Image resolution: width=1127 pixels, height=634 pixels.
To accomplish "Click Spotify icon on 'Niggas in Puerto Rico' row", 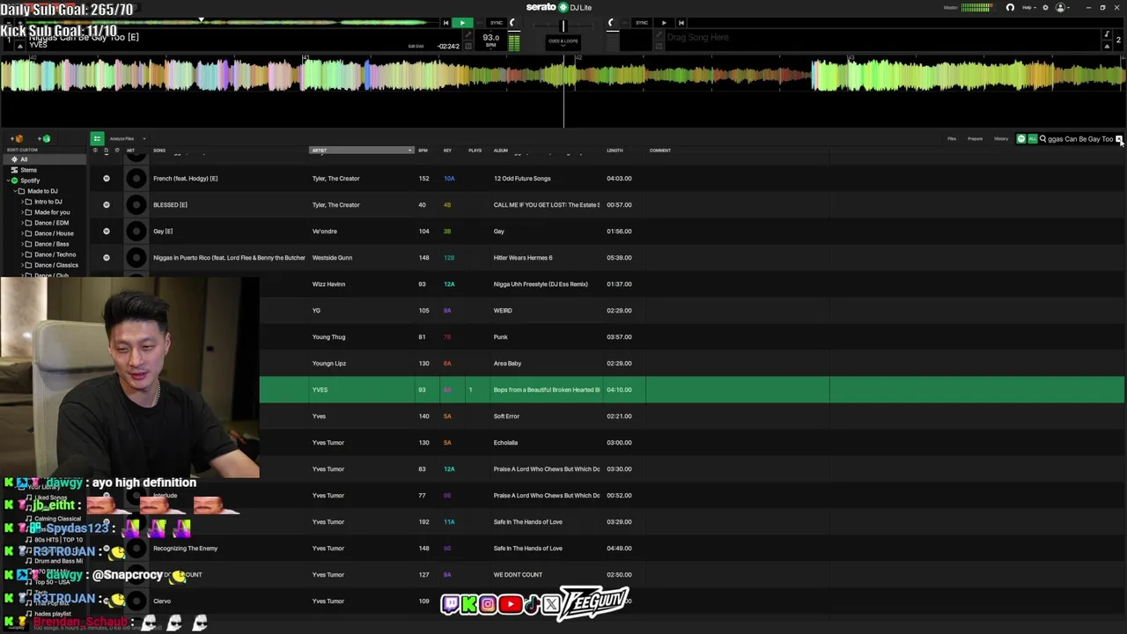I will click(107, 258).
